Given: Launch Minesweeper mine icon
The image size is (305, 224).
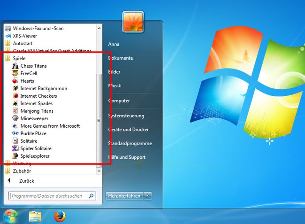Looking at the screenshot, I should [15, 118].
